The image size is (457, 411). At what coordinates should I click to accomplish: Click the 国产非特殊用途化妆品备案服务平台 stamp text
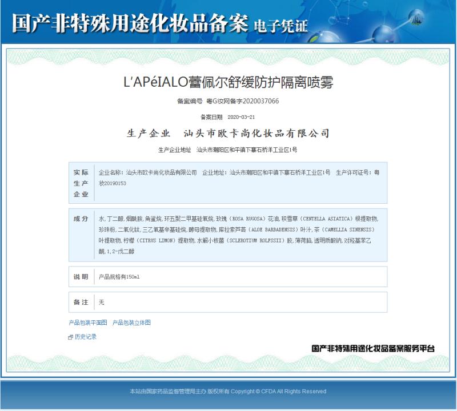tap(373, 348)
